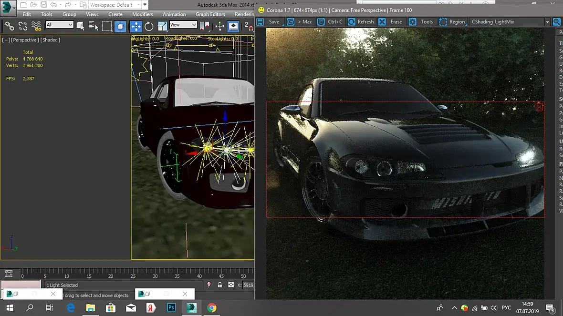The width and height of the screenshot is (563, 316).
Task: Activate the Bind to Space Warp tool
Action: [x=36, y=26]
